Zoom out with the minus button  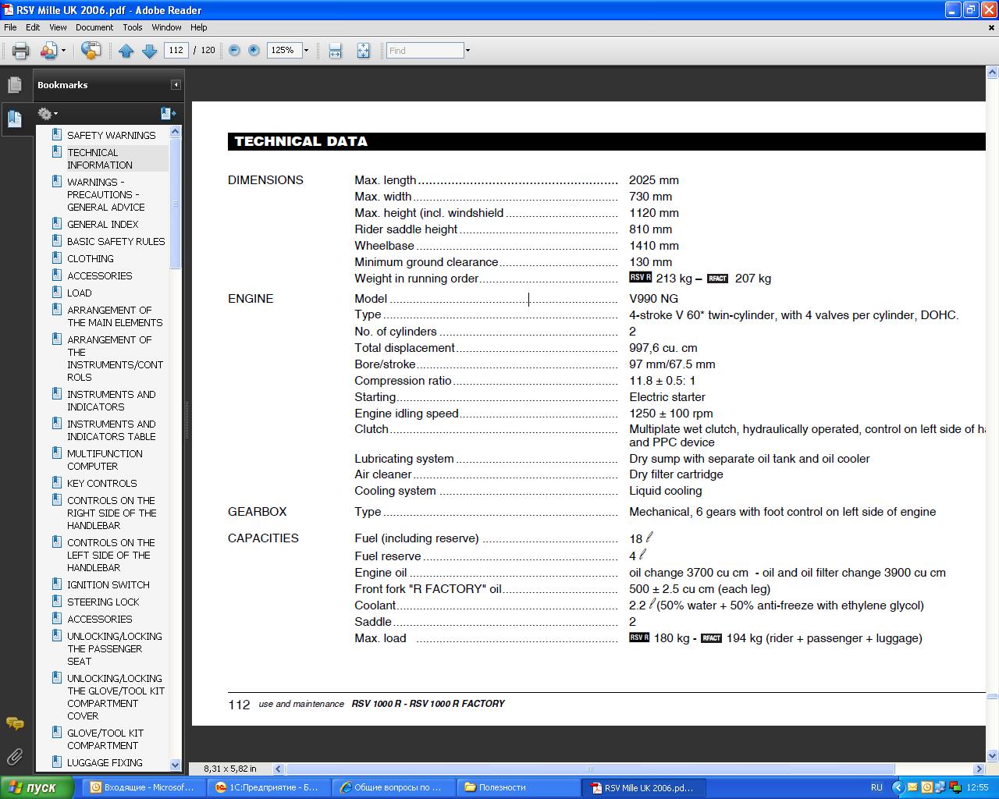coord(234,50)
